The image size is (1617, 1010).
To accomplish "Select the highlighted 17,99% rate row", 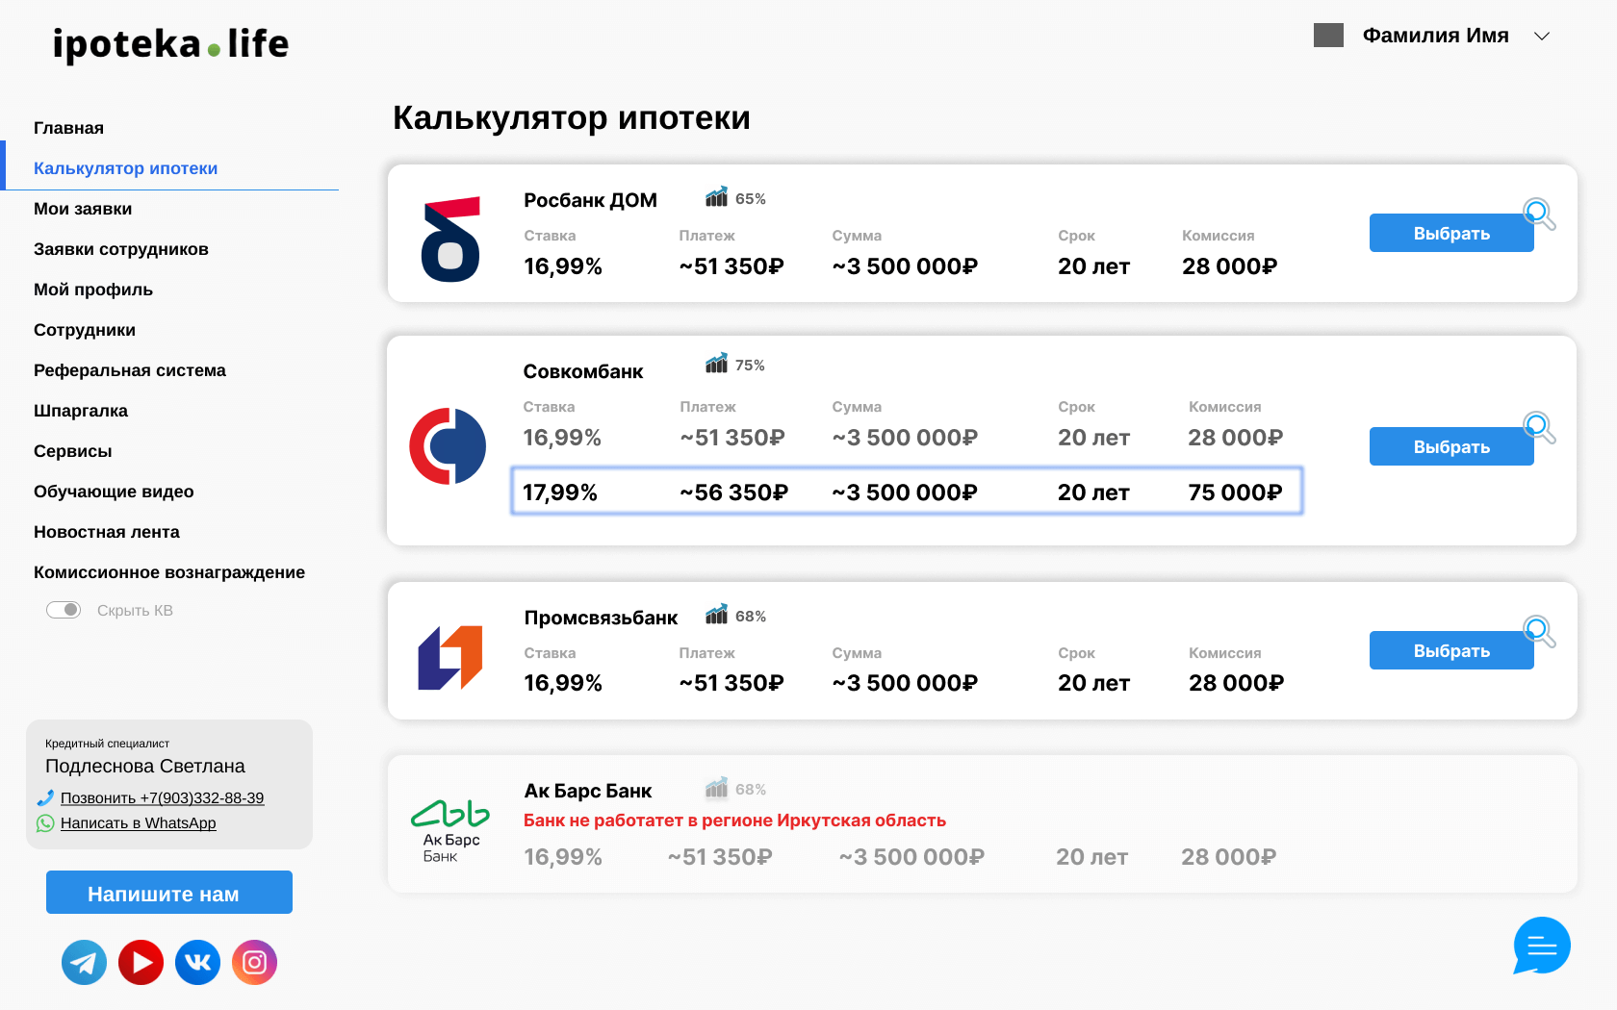I will (908, 492).
